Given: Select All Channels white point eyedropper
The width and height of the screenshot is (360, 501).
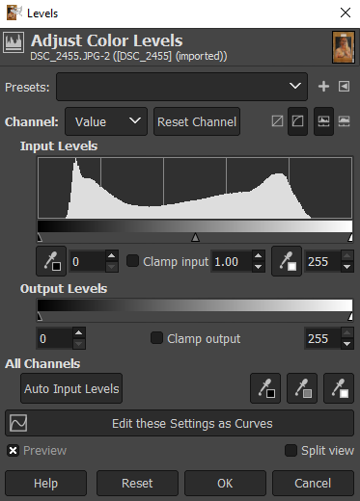Looking at the screenshot, I should click(339, 388).
